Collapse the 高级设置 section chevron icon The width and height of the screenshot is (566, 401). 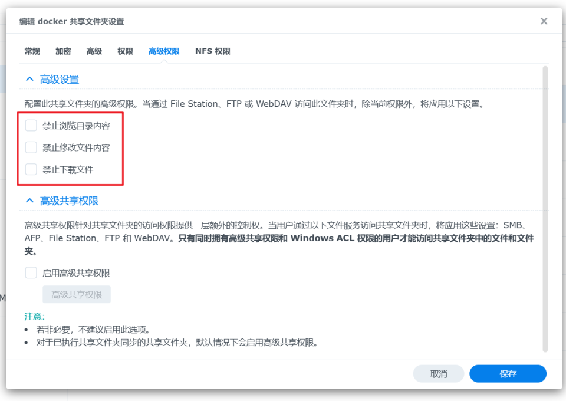coord(29,79)
